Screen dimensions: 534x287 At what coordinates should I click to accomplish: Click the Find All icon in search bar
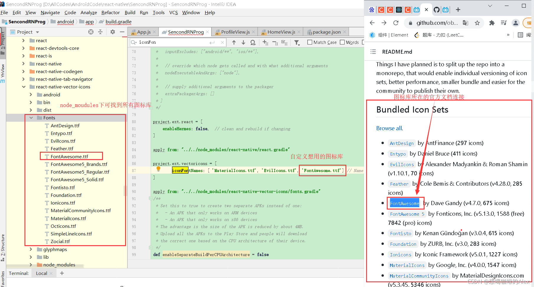point(253,42)
